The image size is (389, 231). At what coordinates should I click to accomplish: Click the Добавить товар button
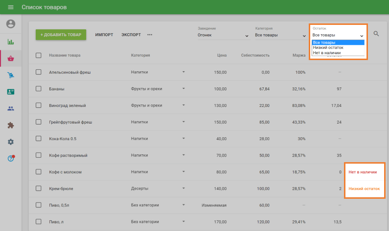(61, 35)
